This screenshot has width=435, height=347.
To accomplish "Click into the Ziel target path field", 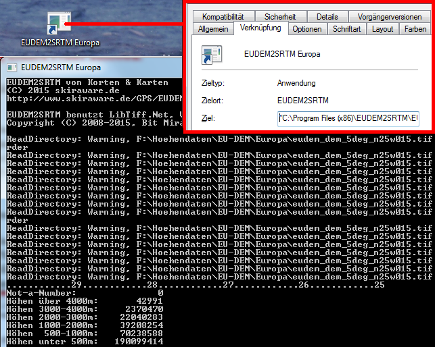I will (348, 119).
